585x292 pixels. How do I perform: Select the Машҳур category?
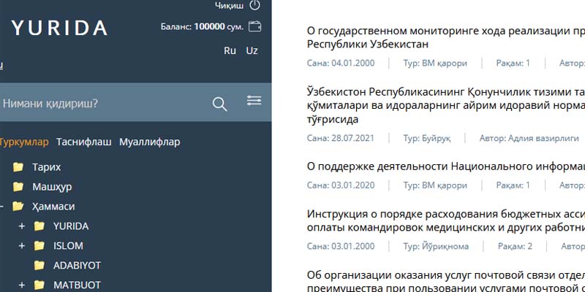tap(52, 187)
